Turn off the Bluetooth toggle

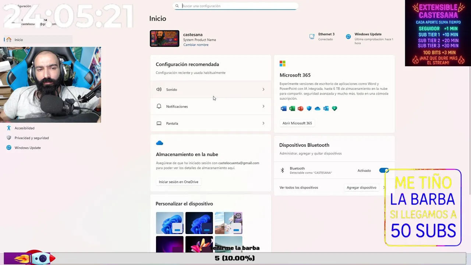(383, 170)
